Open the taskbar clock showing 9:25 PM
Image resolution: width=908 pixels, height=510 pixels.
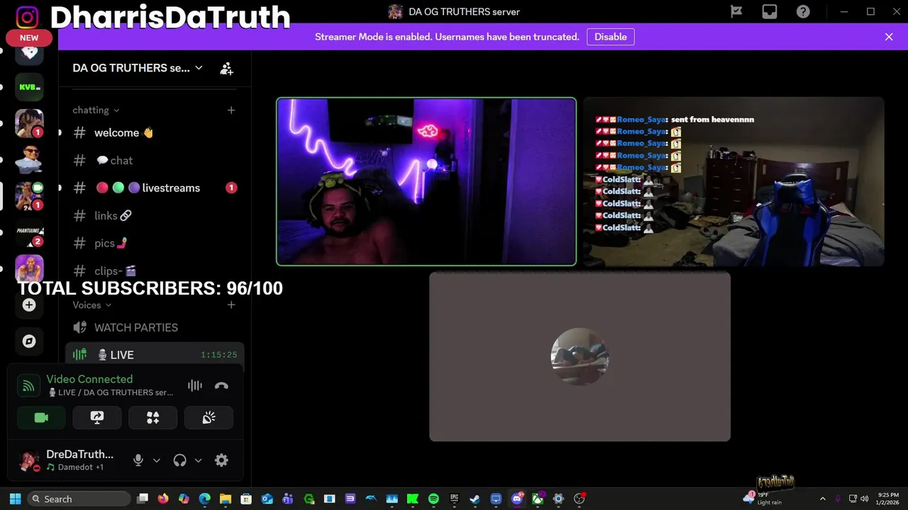click(888, 499)
